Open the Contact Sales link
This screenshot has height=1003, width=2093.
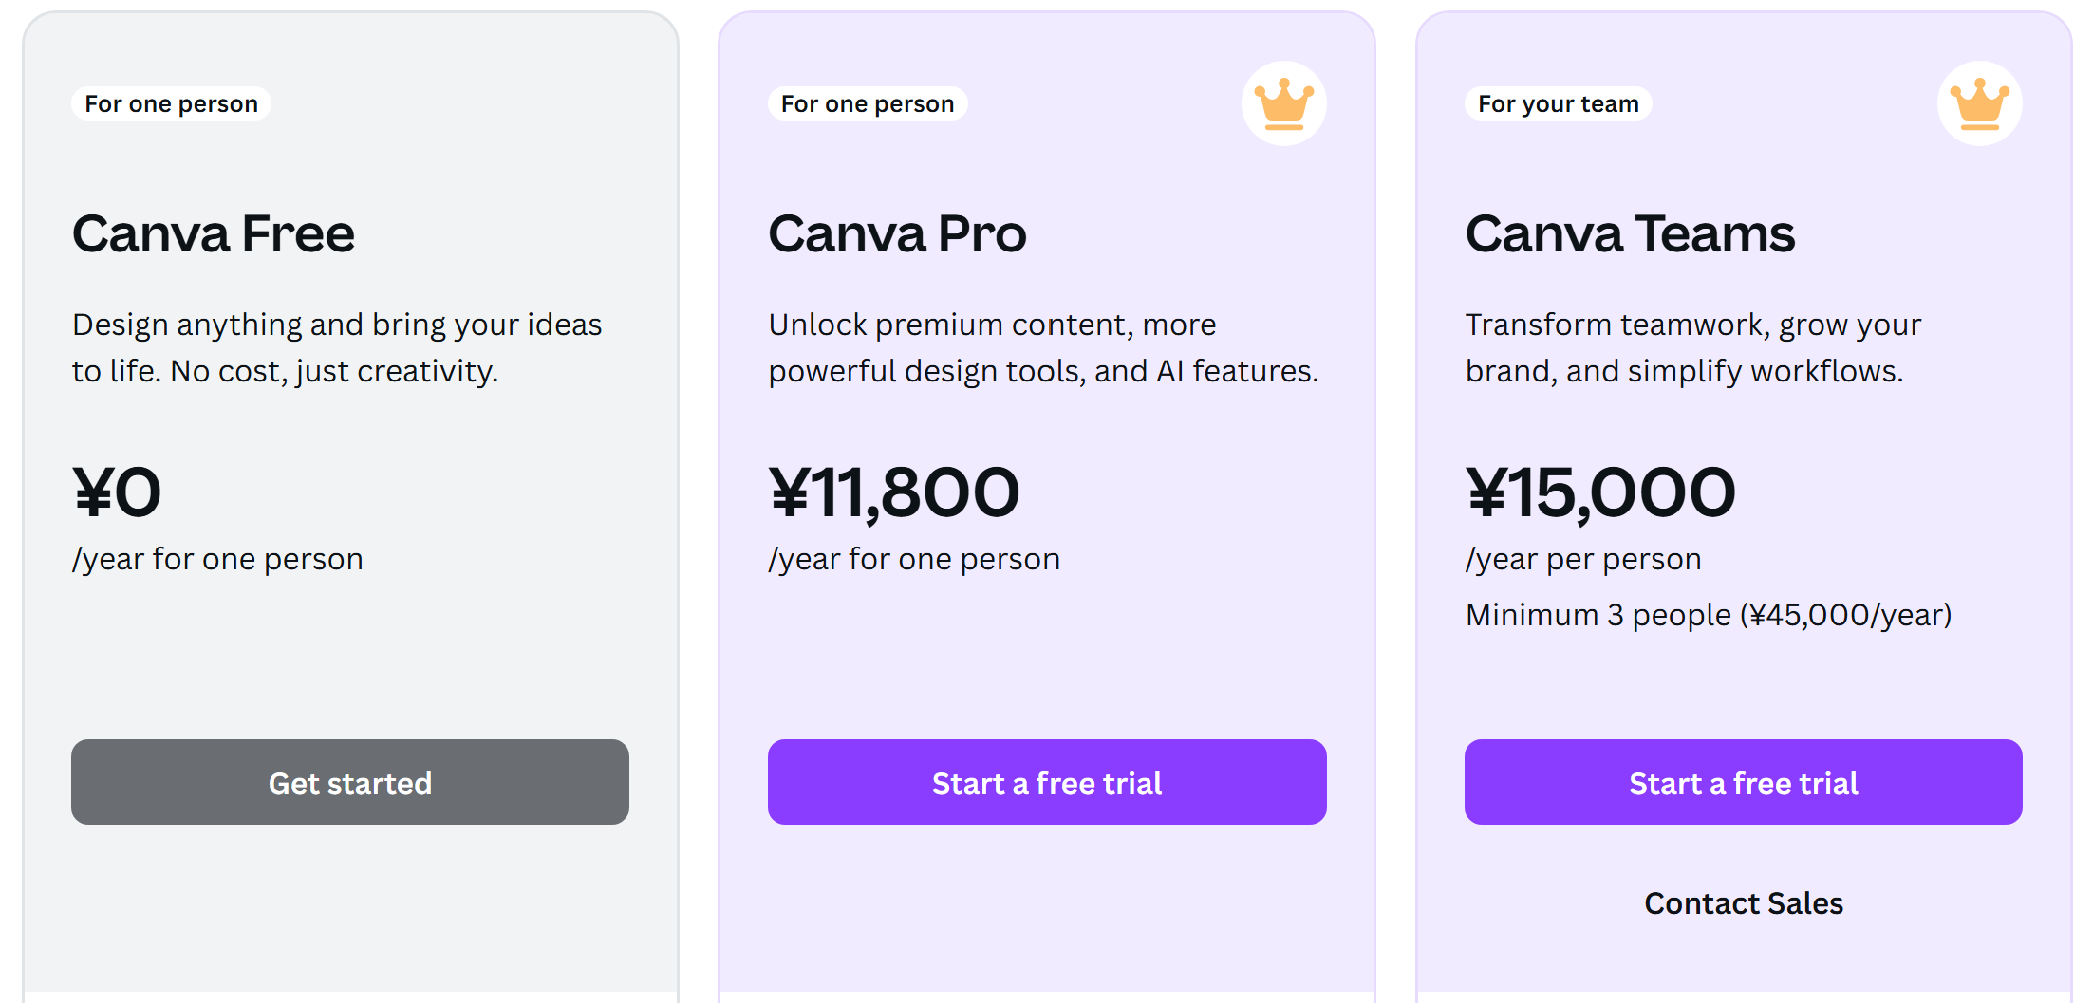(x=1743, y=903)
